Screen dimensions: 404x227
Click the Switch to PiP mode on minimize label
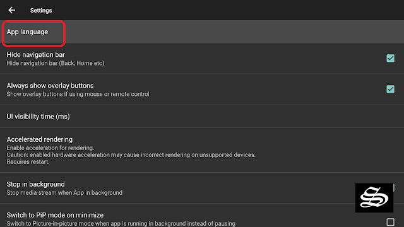(x=55, y=215)
